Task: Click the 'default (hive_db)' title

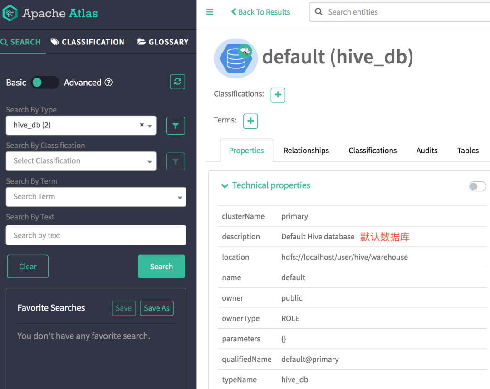Action: click(338, 57)
